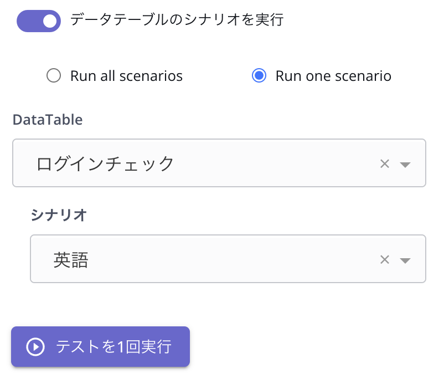
Task: Select the Run one scenario radio button
Action: [x=259, y=75]
